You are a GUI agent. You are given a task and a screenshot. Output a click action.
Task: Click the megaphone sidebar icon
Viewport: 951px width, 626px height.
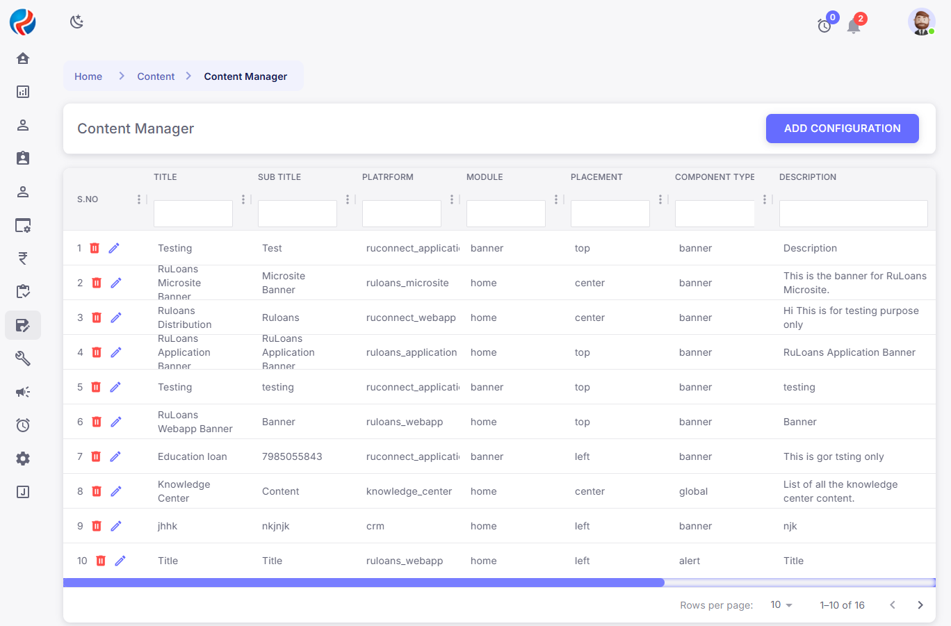(x=23, y=392)
